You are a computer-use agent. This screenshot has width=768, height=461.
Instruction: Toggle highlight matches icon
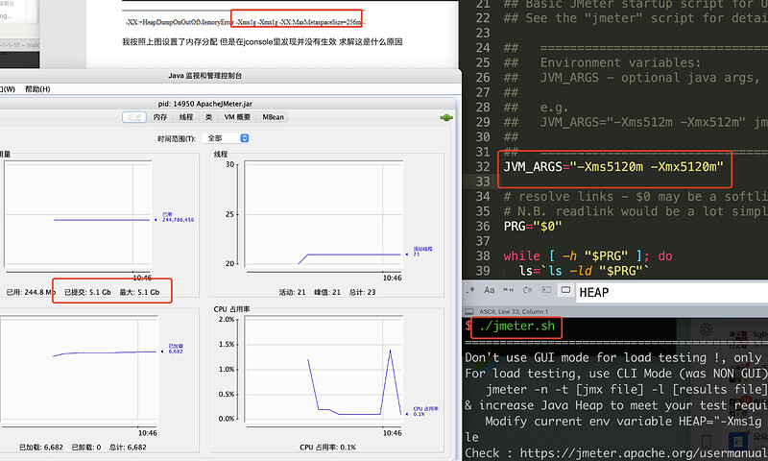[x=565, y=290]
